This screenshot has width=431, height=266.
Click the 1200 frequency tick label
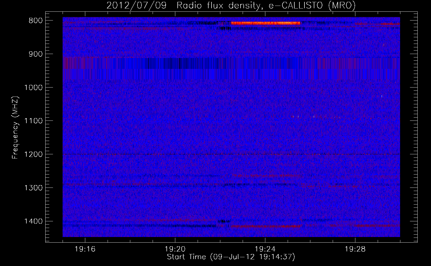pos(33,154)
